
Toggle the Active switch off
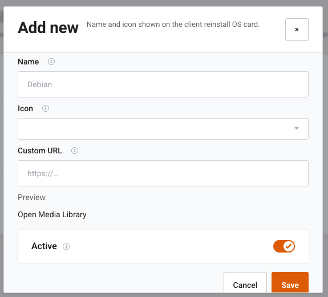(x=284, y=246)
